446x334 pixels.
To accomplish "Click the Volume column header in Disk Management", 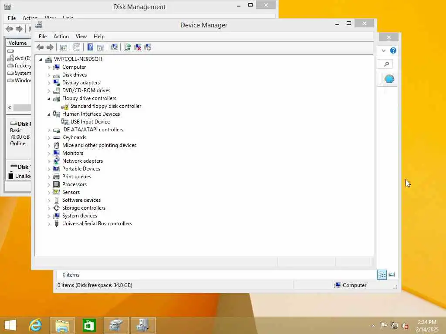I will tap(18, 43).
